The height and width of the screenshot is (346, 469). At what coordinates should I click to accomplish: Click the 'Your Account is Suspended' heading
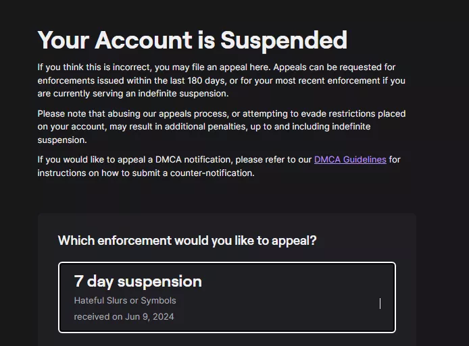(x=192, y=40)
